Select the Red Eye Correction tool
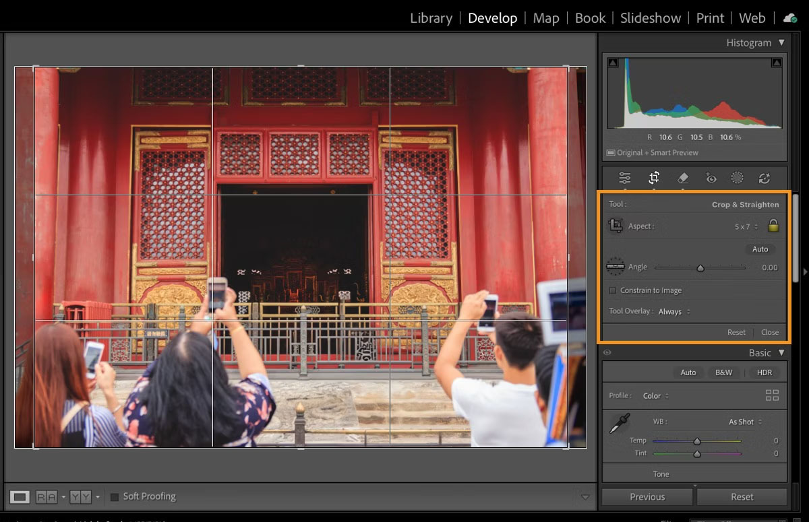809x522 pixels. coord(710,177)
